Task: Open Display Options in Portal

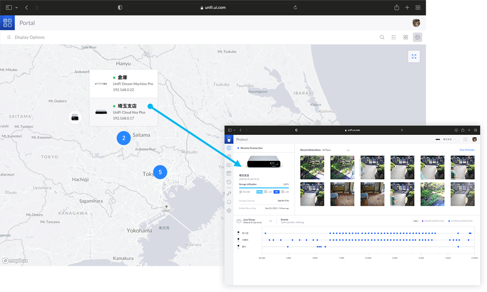Action: click(26, 37)
